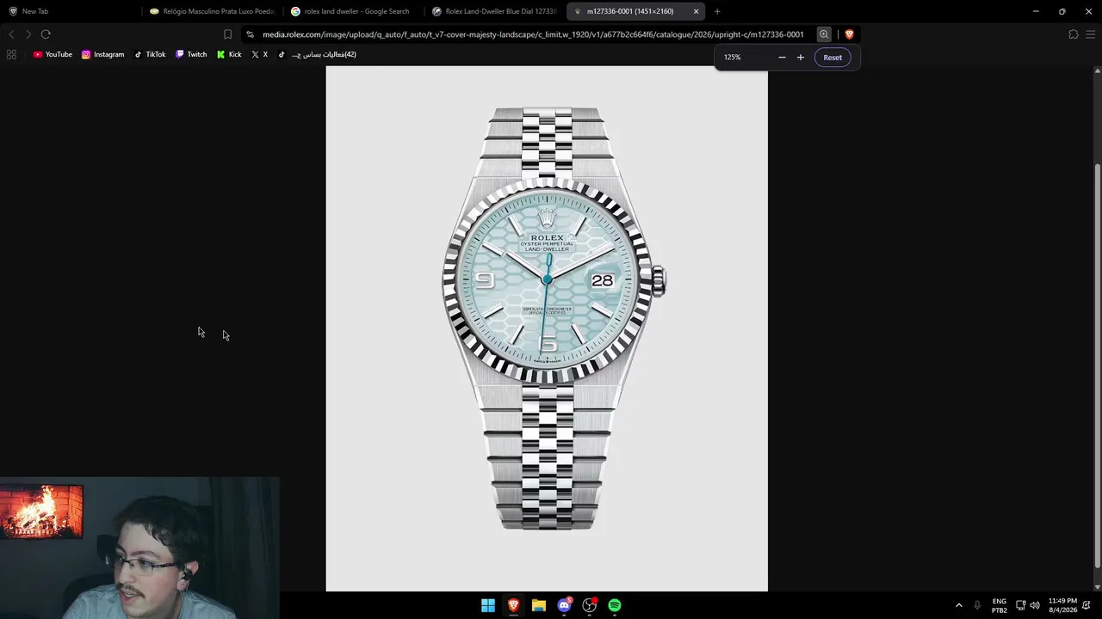Reload the current page
Screen dimensions: 1102x619
[x=46, y=34]
